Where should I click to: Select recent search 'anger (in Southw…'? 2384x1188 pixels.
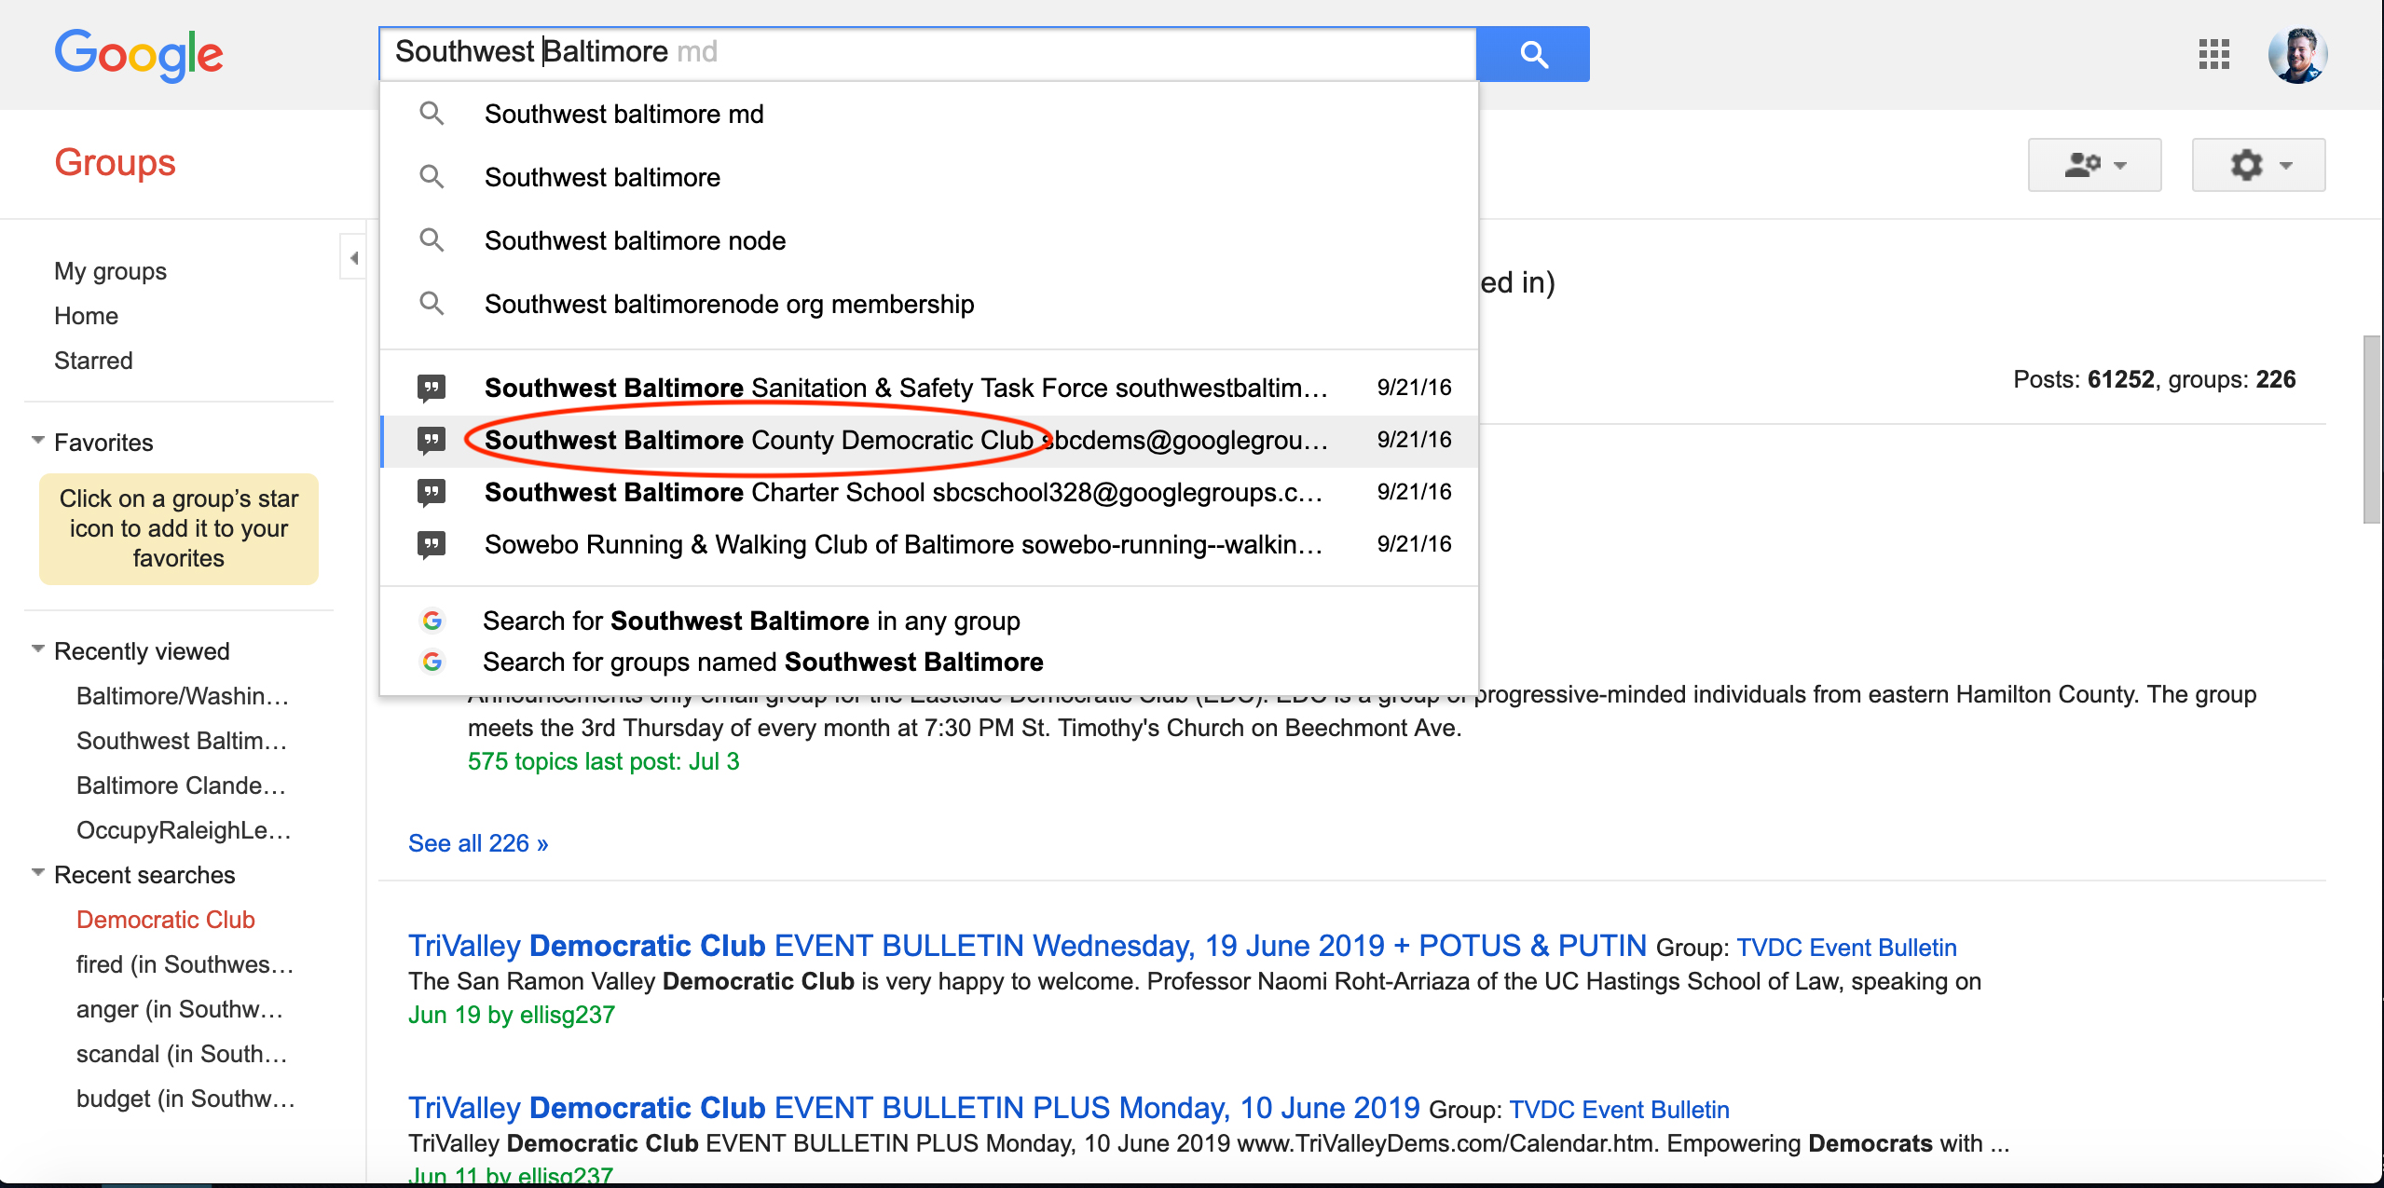(180, 1009)
